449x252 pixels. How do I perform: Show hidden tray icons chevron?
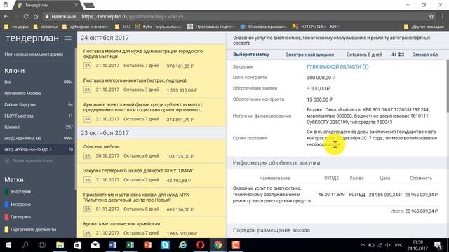363,245
